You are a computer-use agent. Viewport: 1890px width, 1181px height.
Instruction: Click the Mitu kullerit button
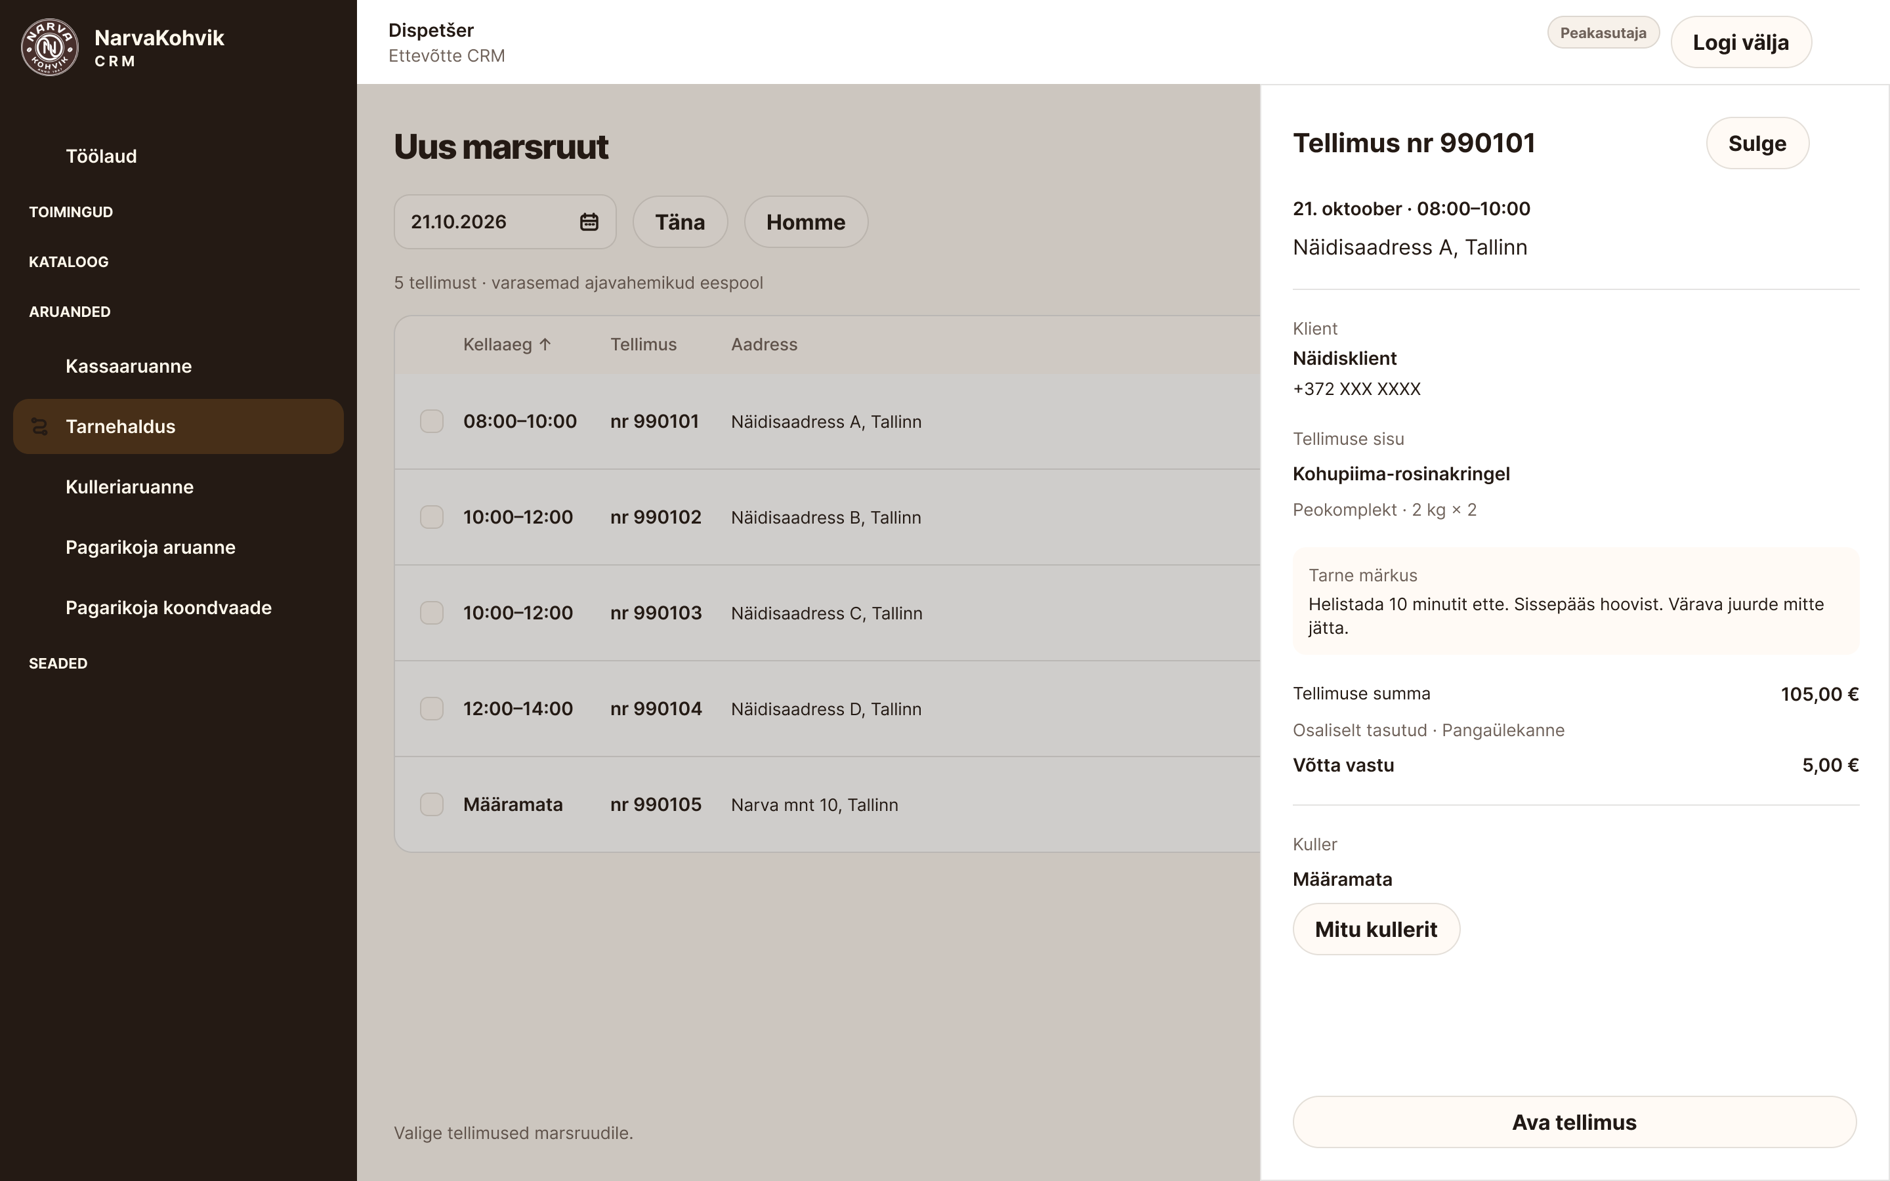click(x=1376, y=930)
